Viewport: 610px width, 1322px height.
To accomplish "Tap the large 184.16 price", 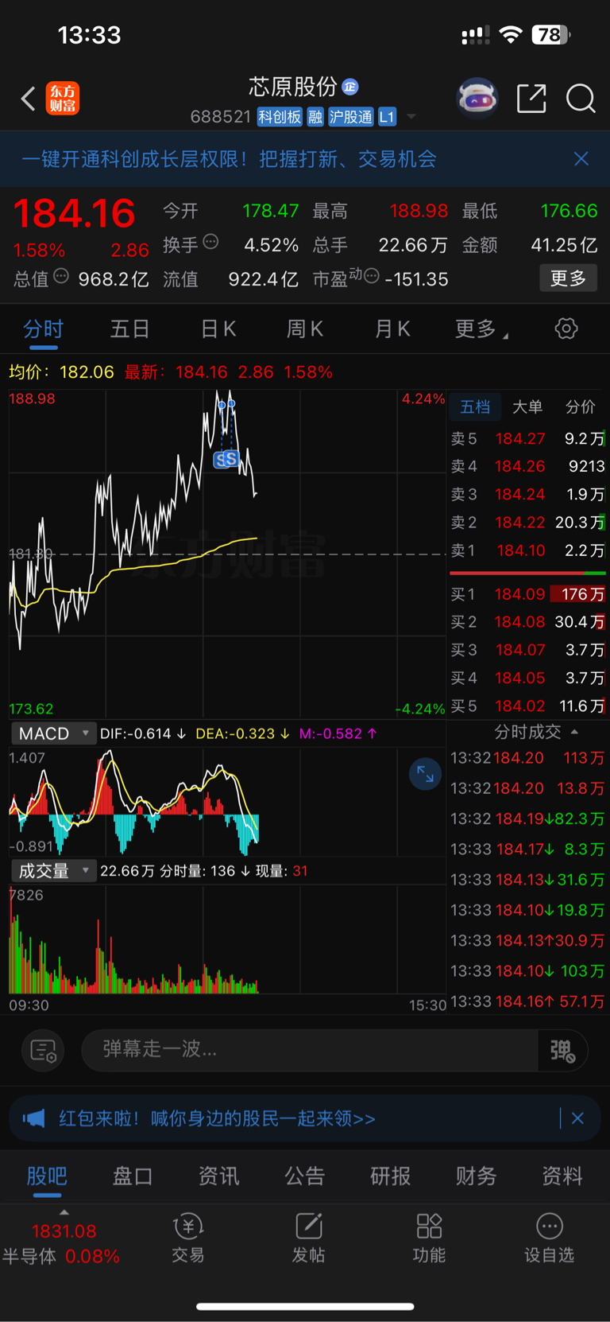I will (x=75, y=213).
